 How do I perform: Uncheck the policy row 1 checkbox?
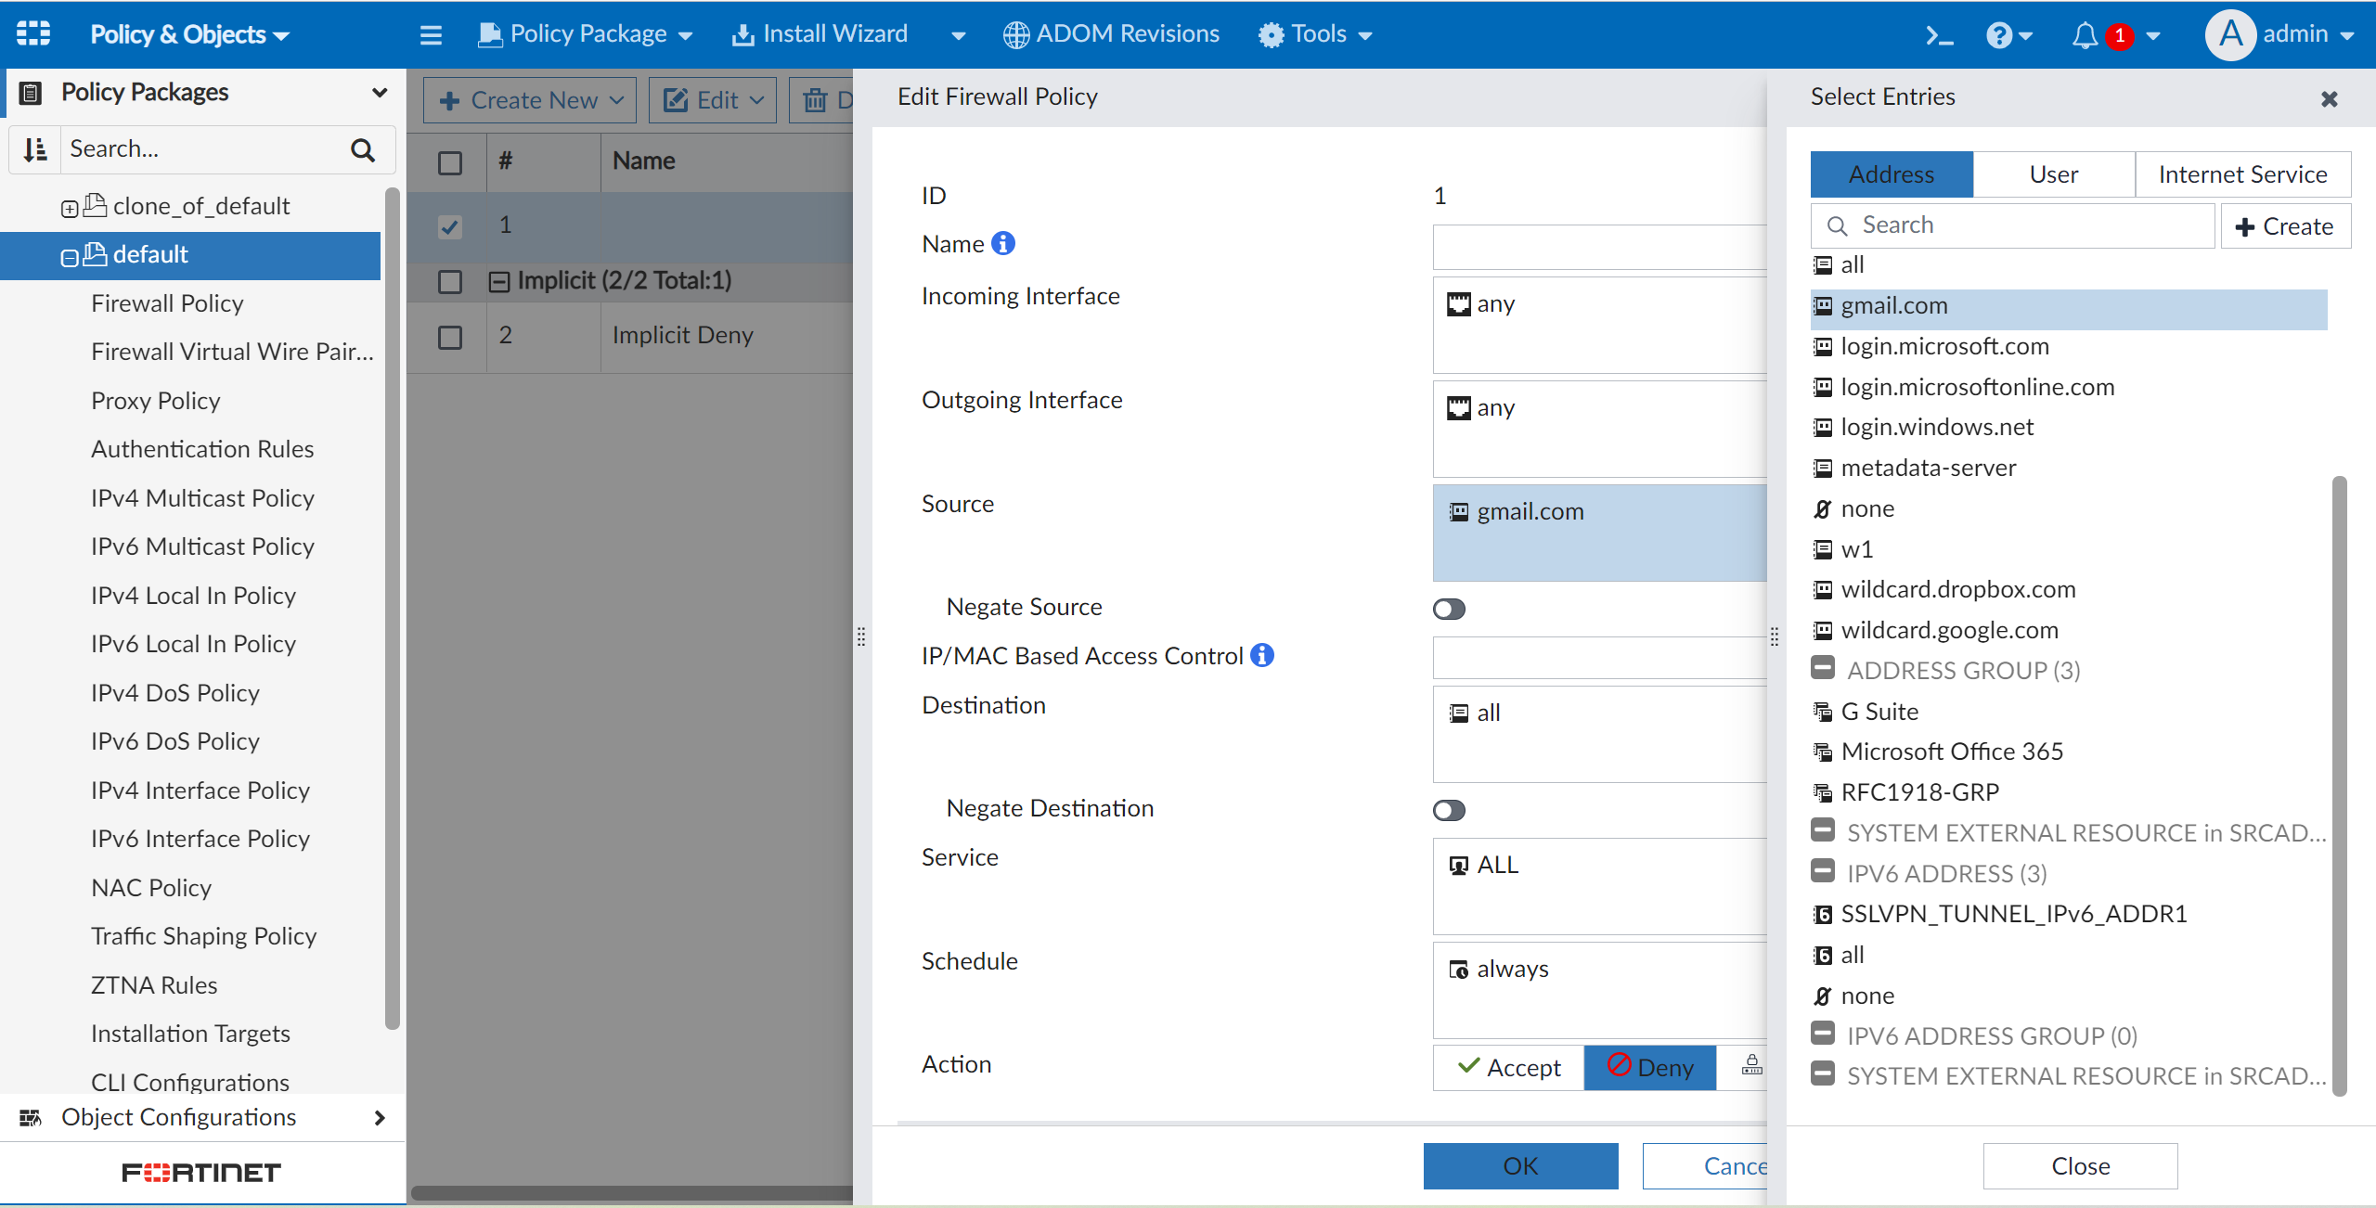450,225
